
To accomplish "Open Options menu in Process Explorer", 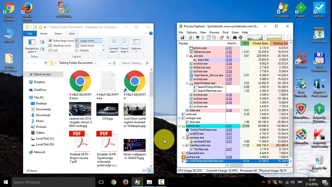I will click(x=191, y=32).
